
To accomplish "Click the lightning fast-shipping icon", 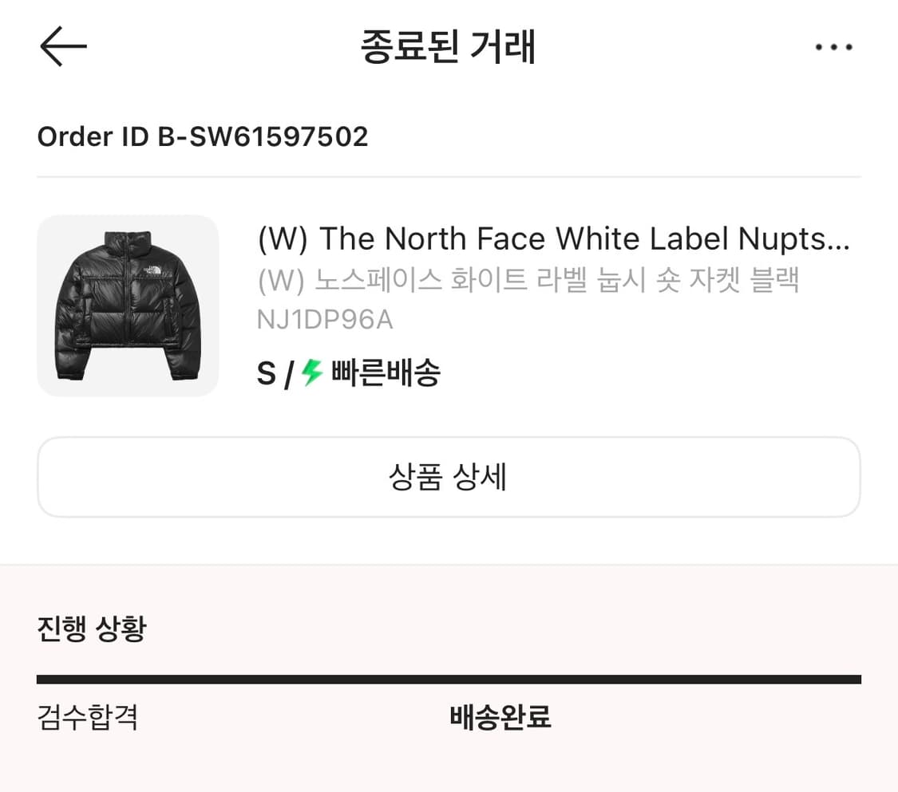I will pyautogui.click(x=311, y=372).
